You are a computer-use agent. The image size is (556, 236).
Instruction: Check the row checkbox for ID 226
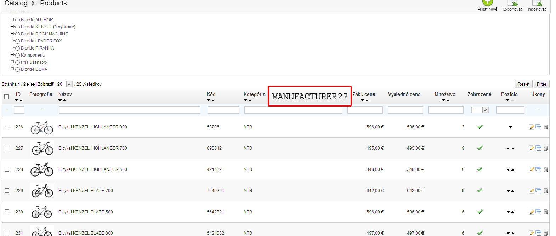coord(7,127)
